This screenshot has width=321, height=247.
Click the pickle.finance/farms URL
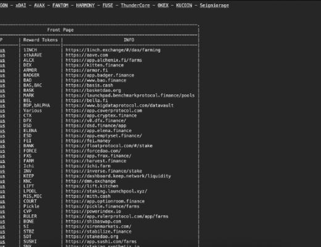pyautogui.click(x=102, y=206)
